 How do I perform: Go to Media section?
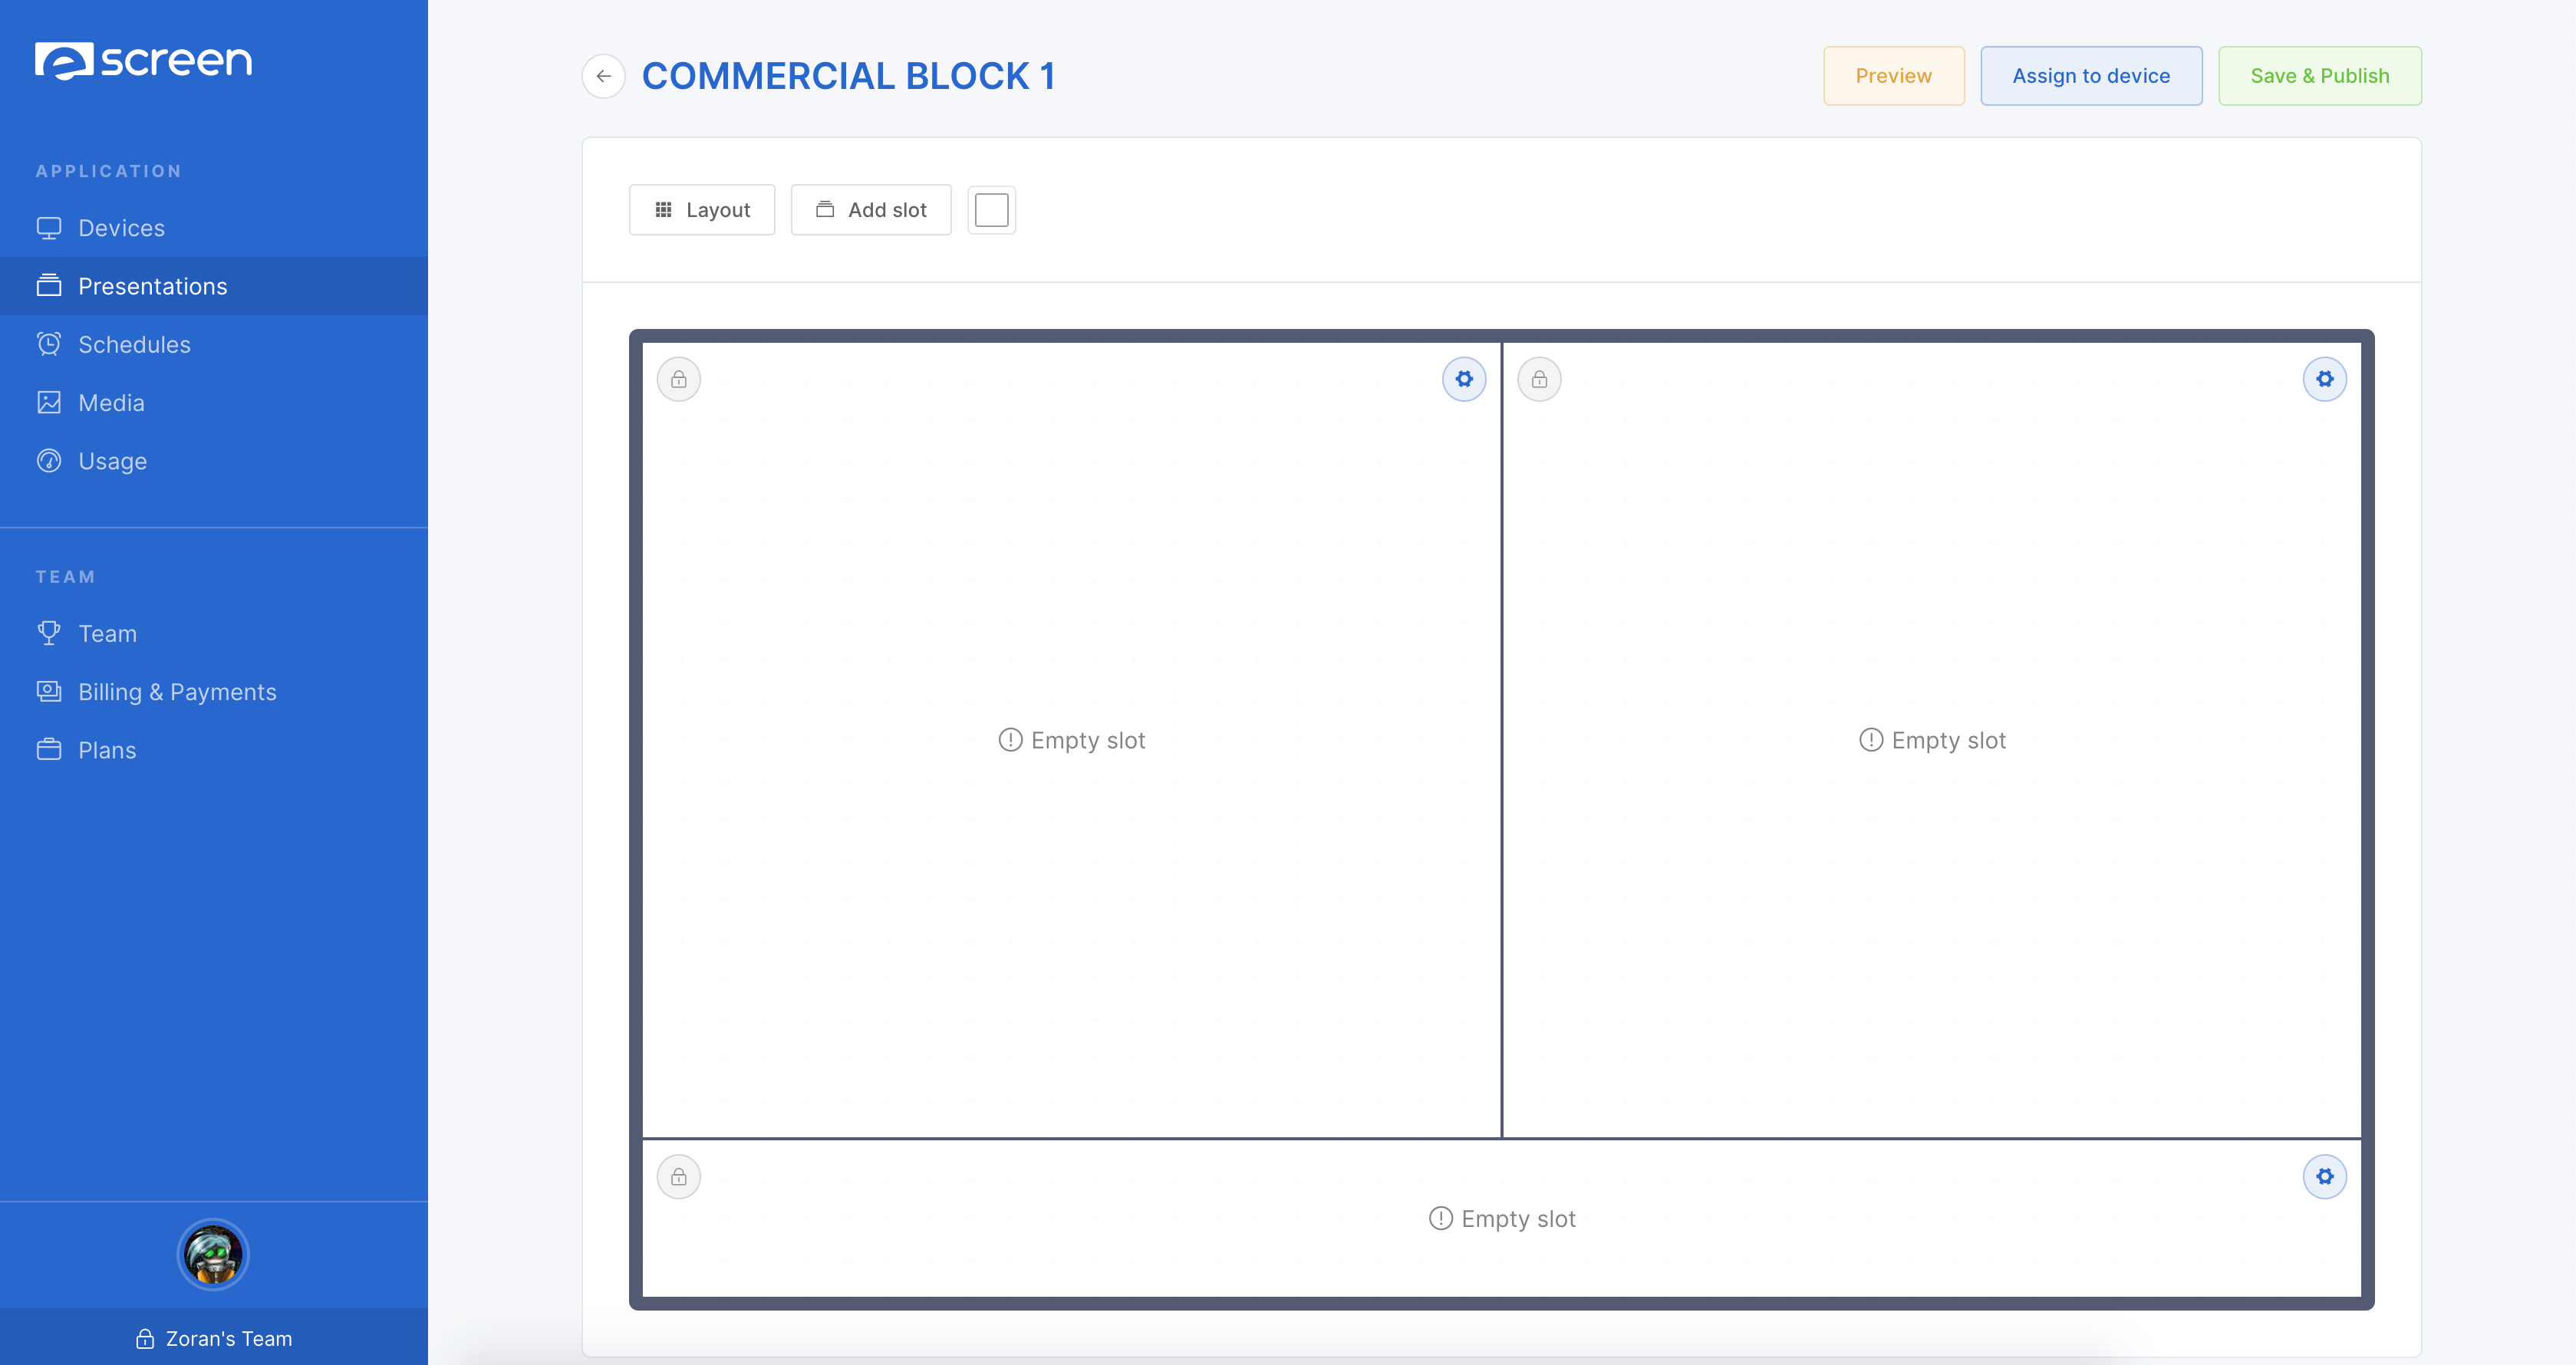(x=111, y=403)
